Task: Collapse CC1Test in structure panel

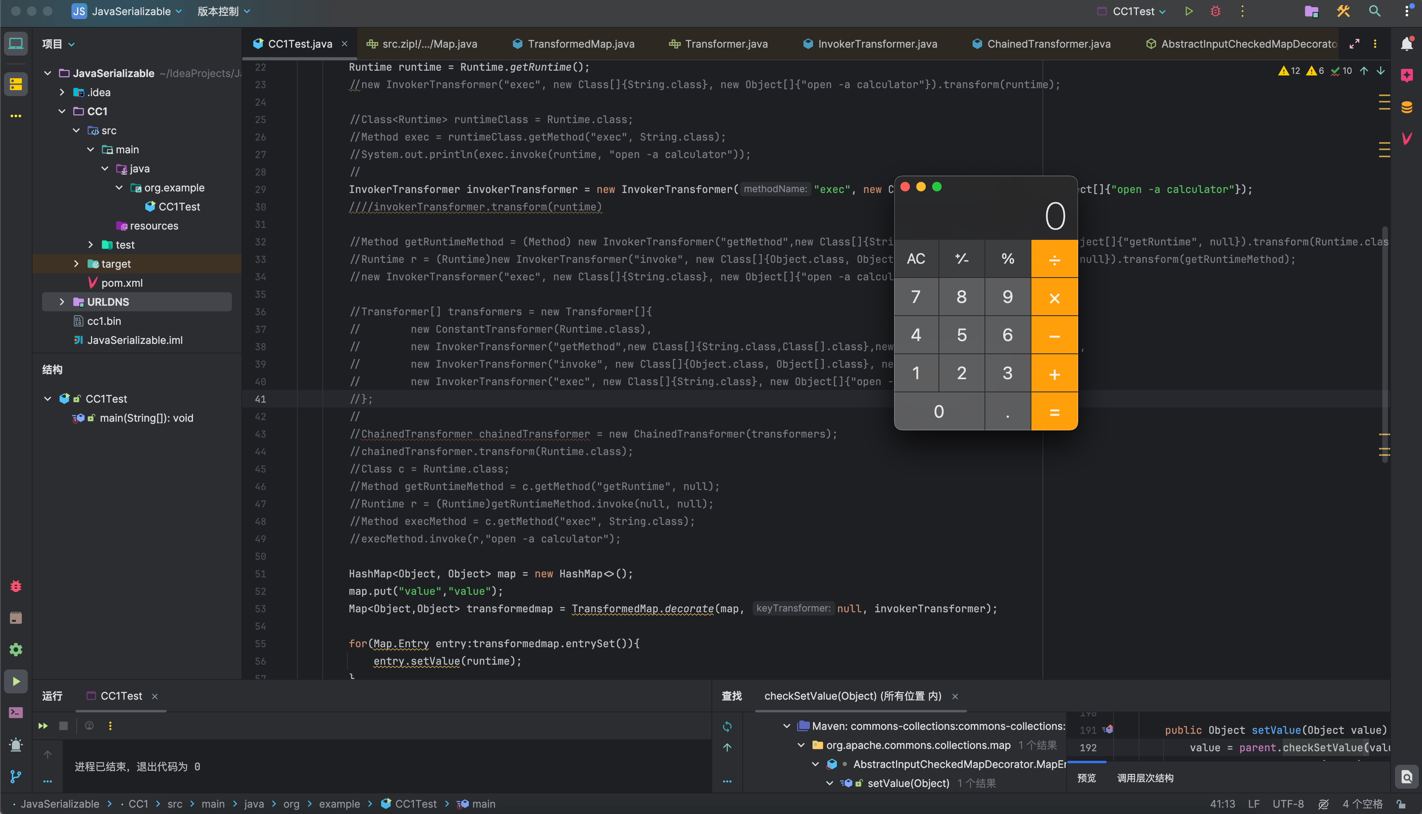Action: (x=48, y=399)
